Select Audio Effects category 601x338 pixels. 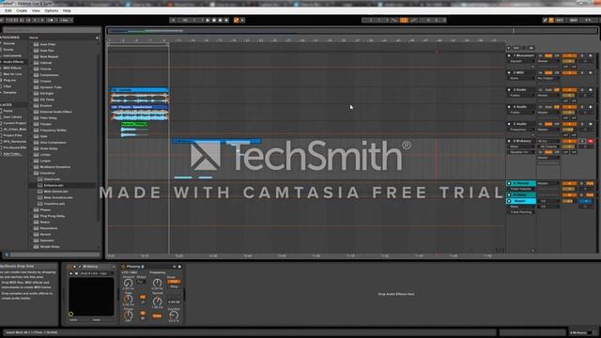point(13,62)
